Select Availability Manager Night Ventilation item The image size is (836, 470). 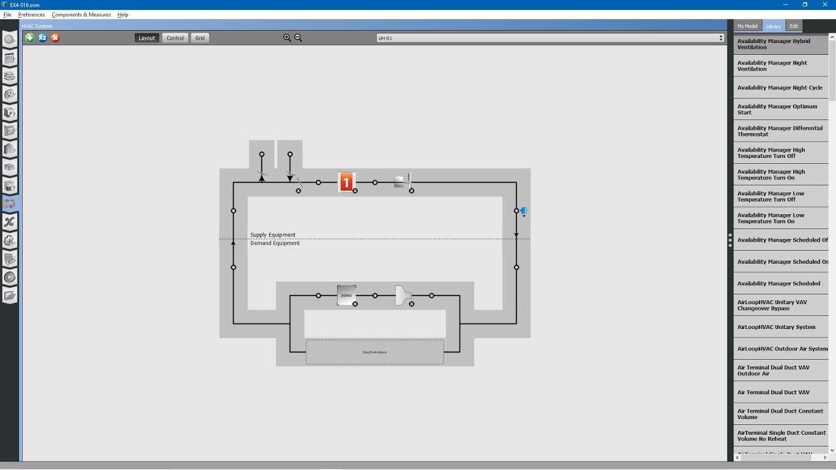click(781, 66)
